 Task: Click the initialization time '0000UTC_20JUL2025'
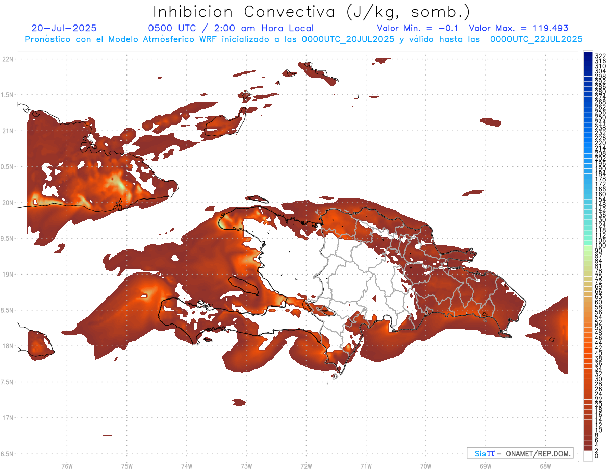(x=348, y=39)
